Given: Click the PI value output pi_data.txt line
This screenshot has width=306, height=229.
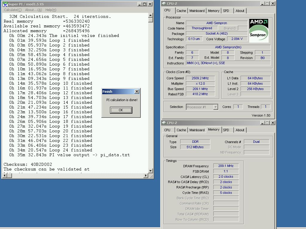Looking at the screenshot, I should (x=69, y=155).
